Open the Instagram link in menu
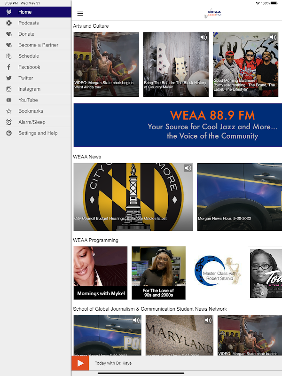The image size is (282, 376). click(x=36, y=89)
